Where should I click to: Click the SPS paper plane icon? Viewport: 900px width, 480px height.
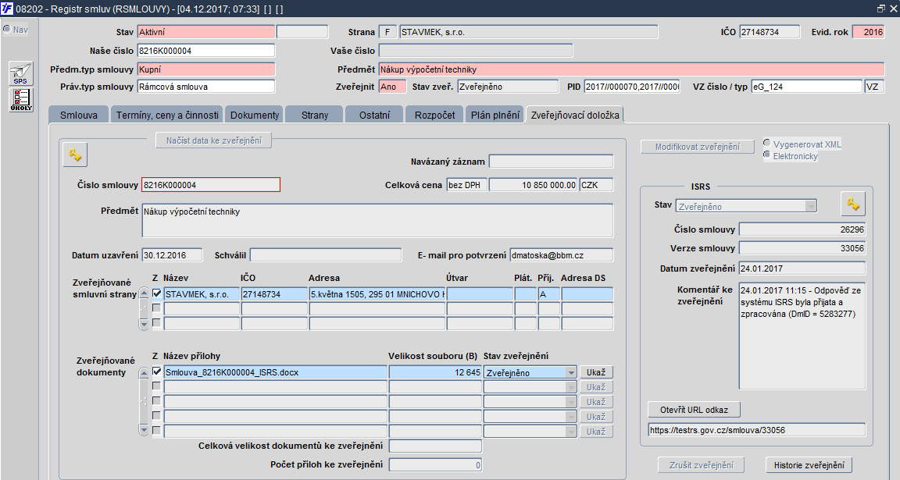pyautogui.click(x=21, y=73)
